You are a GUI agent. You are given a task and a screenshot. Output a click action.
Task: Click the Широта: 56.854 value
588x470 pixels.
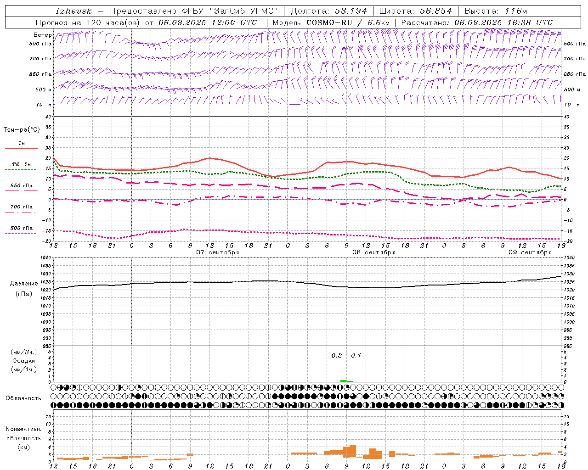415,11
